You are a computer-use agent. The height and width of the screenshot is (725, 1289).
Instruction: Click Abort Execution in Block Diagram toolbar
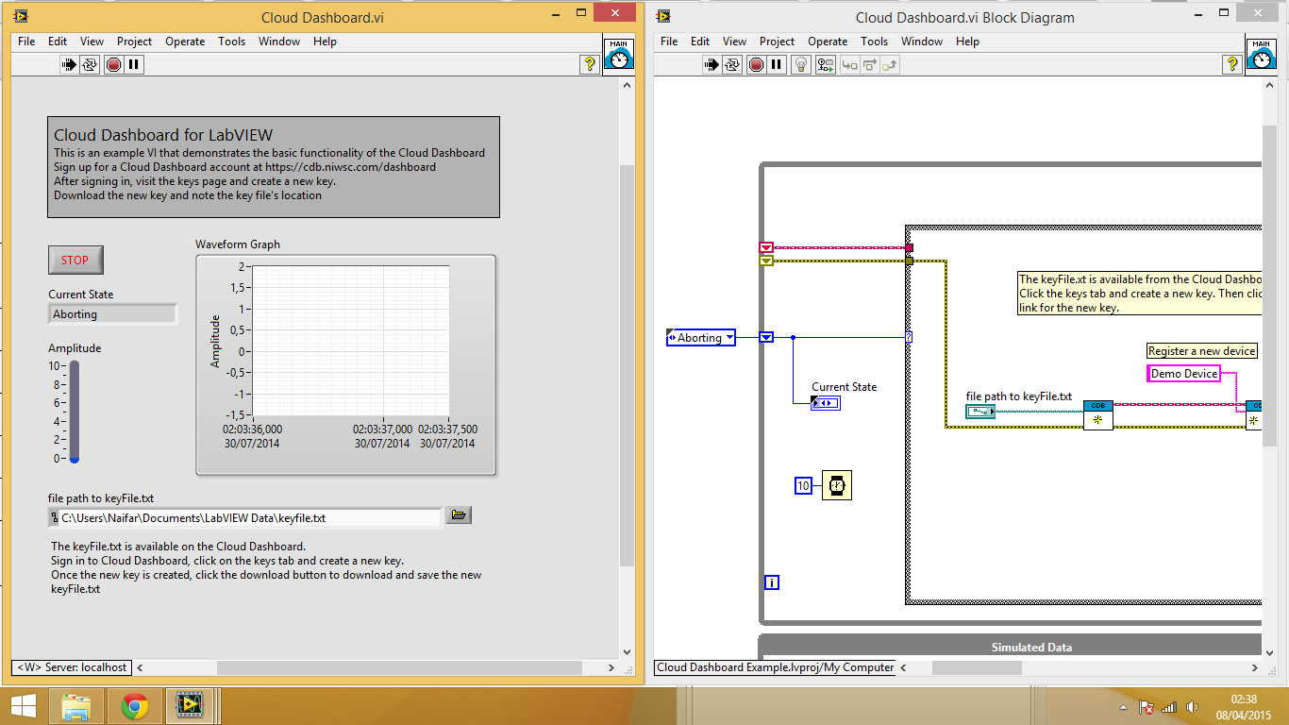coord(756,65)
